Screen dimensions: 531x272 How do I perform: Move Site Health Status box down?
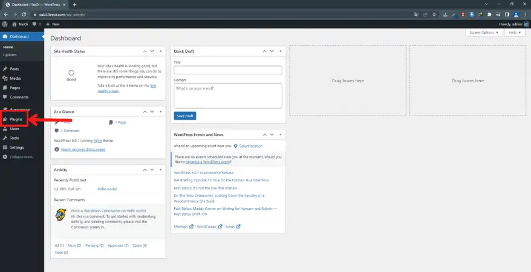[x=152, y=51]
